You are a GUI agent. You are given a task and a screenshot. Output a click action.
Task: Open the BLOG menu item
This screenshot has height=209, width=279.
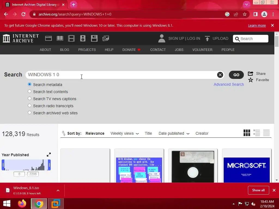click(x=65, y=50)
